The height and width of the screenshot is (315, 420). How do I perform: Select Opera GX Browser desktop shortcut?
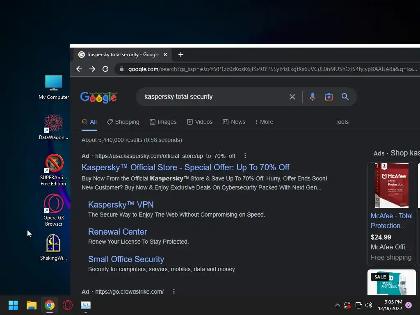point(54,210)
